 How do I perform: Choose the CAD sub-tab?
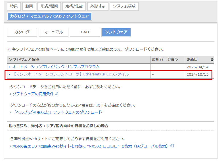click(85, 32)
